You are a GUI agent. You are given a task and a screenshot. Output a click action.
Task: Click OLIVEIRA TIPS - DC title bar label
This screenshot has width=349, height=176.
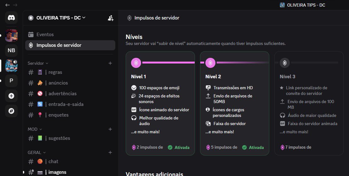(306, 5)
